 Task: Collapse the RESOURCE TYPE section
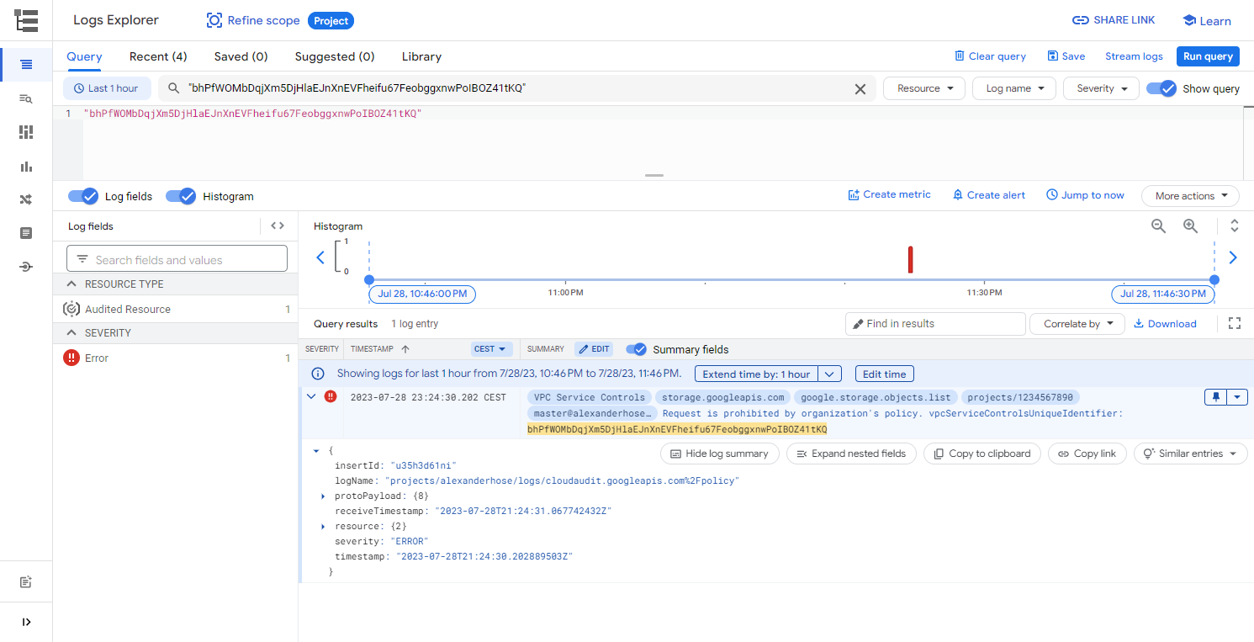(71, 284)
